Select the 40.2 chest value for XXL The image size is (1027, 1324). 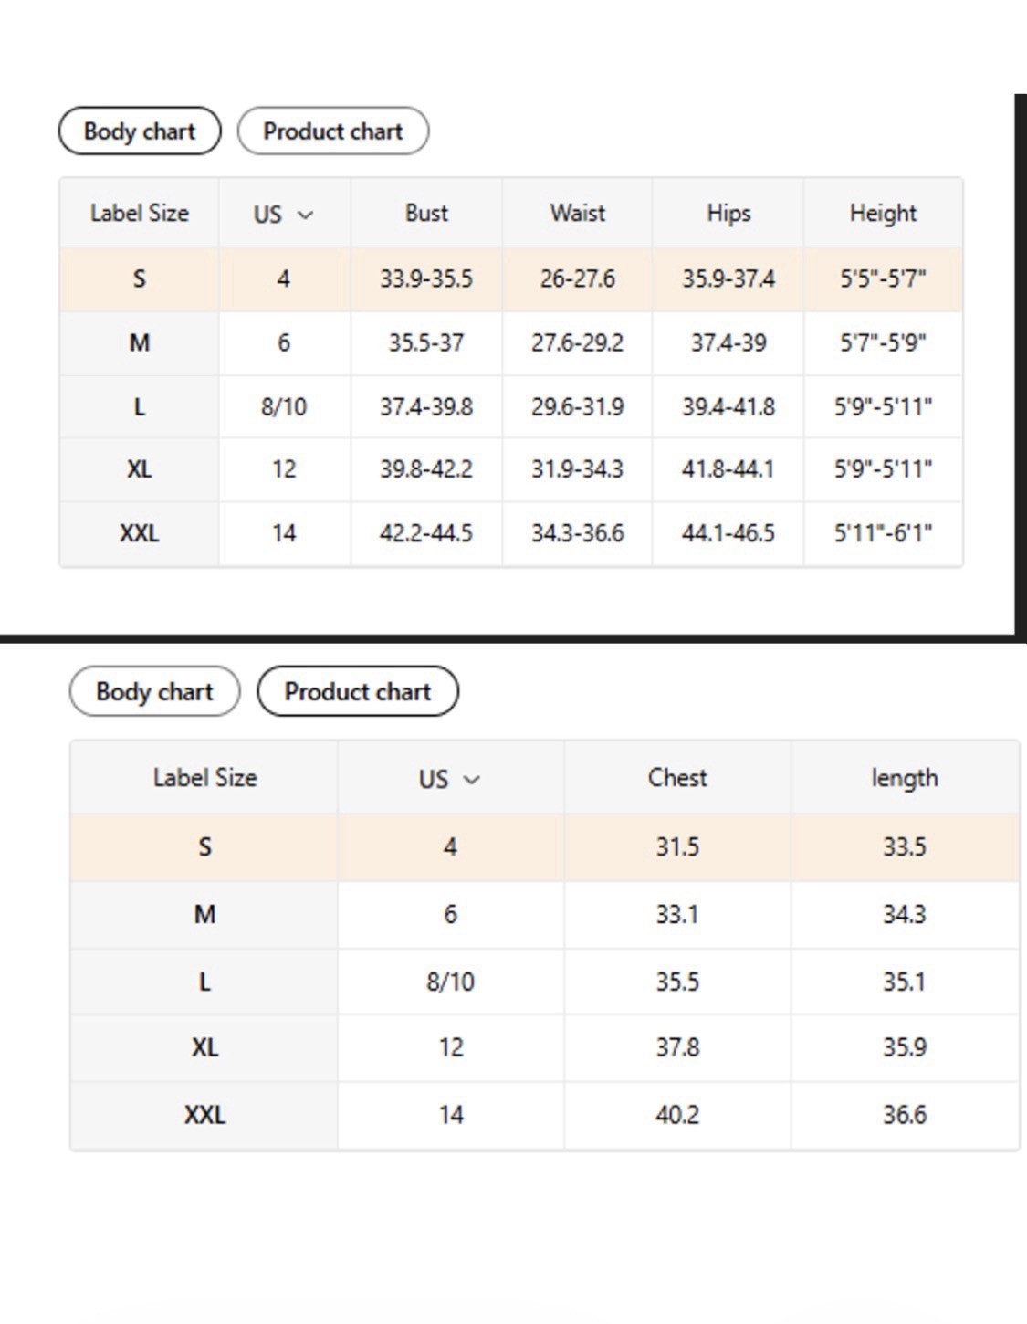[x=677, y=1115]
